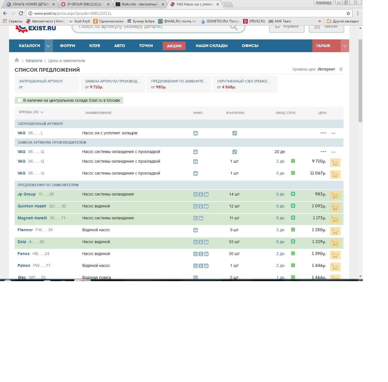Viewport: 388px width, 382px height.
Task: Expand the Гараж dropdown arrow
Action: [x=345, y=46]
